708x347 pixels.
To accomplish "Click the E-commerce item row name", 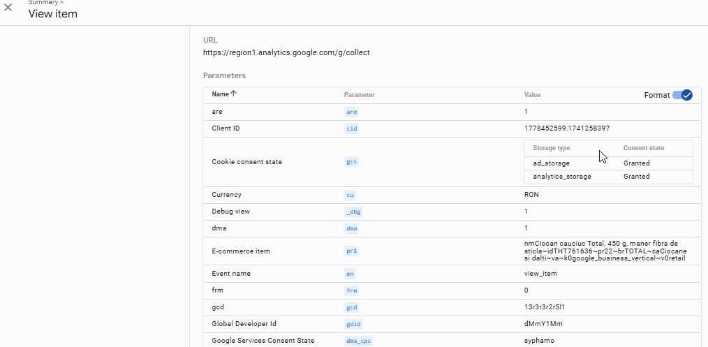I will point(241,251).
